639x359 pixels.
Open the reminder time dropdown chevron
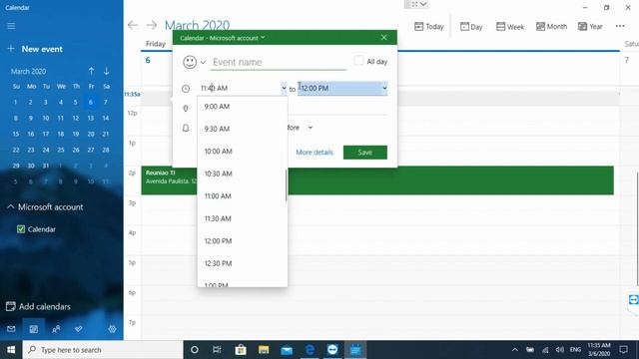pyautogui.click(x=311, y=128)
